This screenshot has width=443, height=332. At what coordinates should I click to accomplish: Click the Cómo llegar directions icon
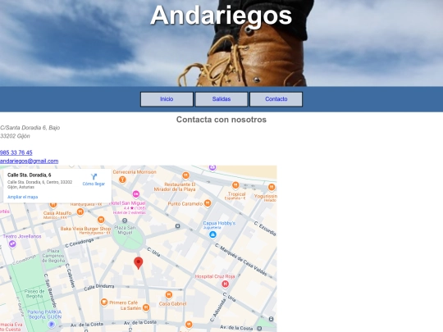94,177
